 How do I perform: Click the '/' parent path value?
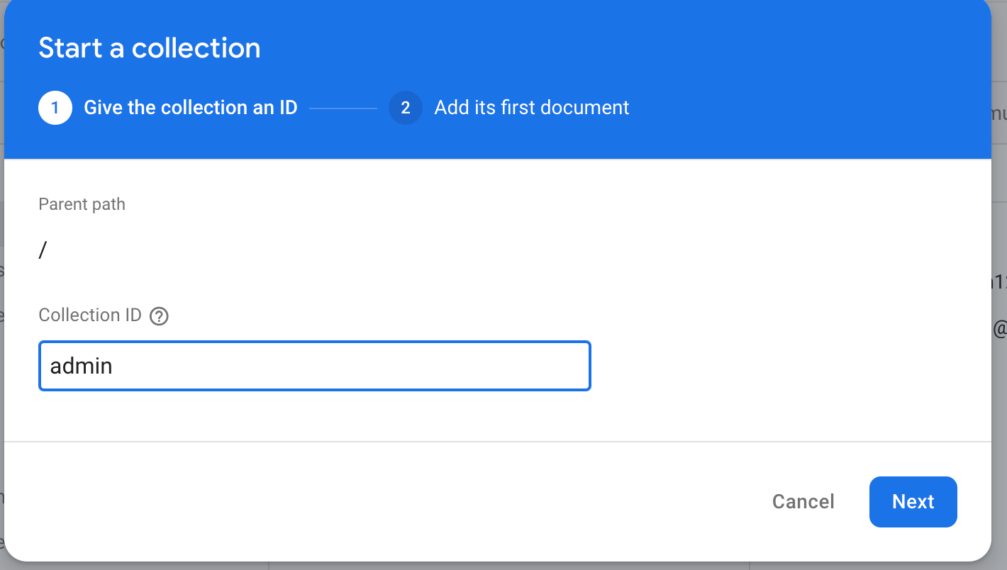click(43, 250)
